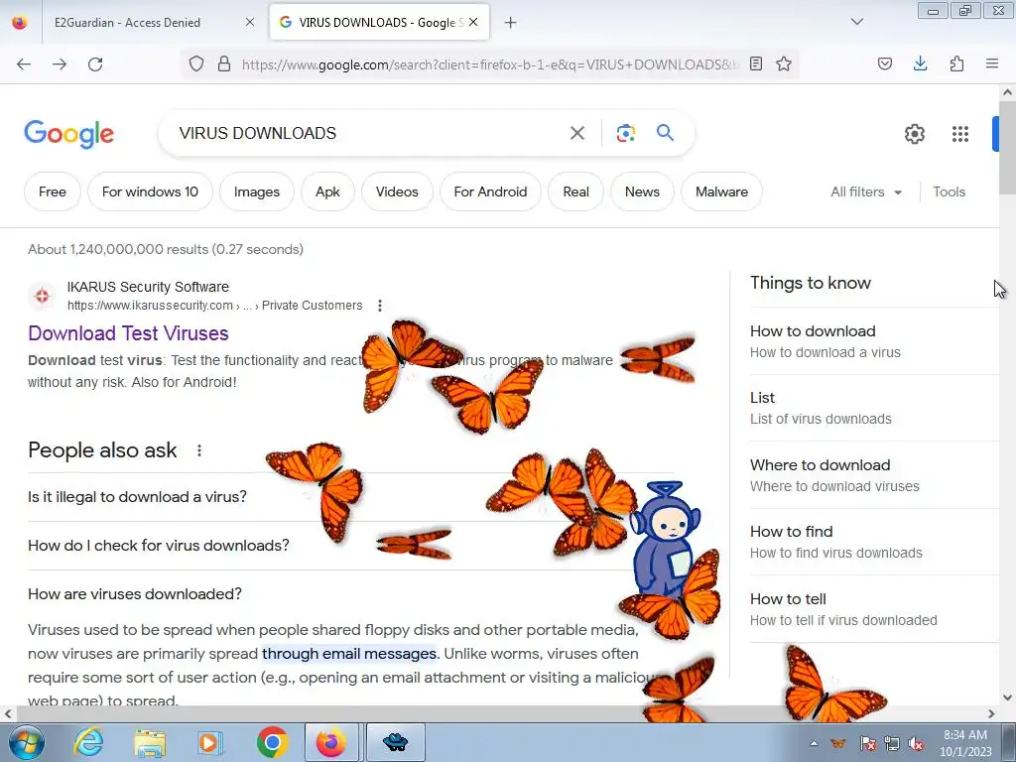Go forward to the next page
This screenshot has width=1016, height=762.
tap(59, 64)
